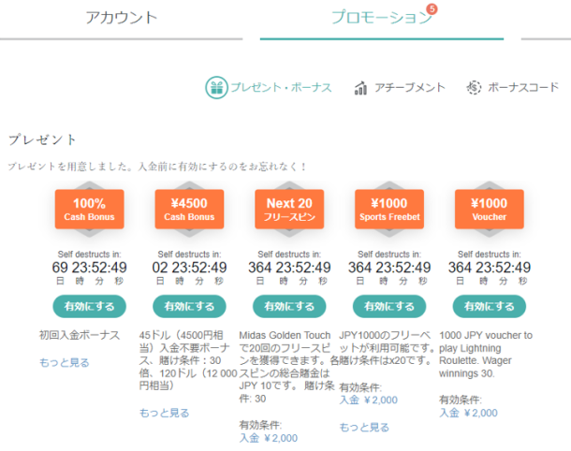Click もっと見る under 初回入金ボーナス

[64, 362]
